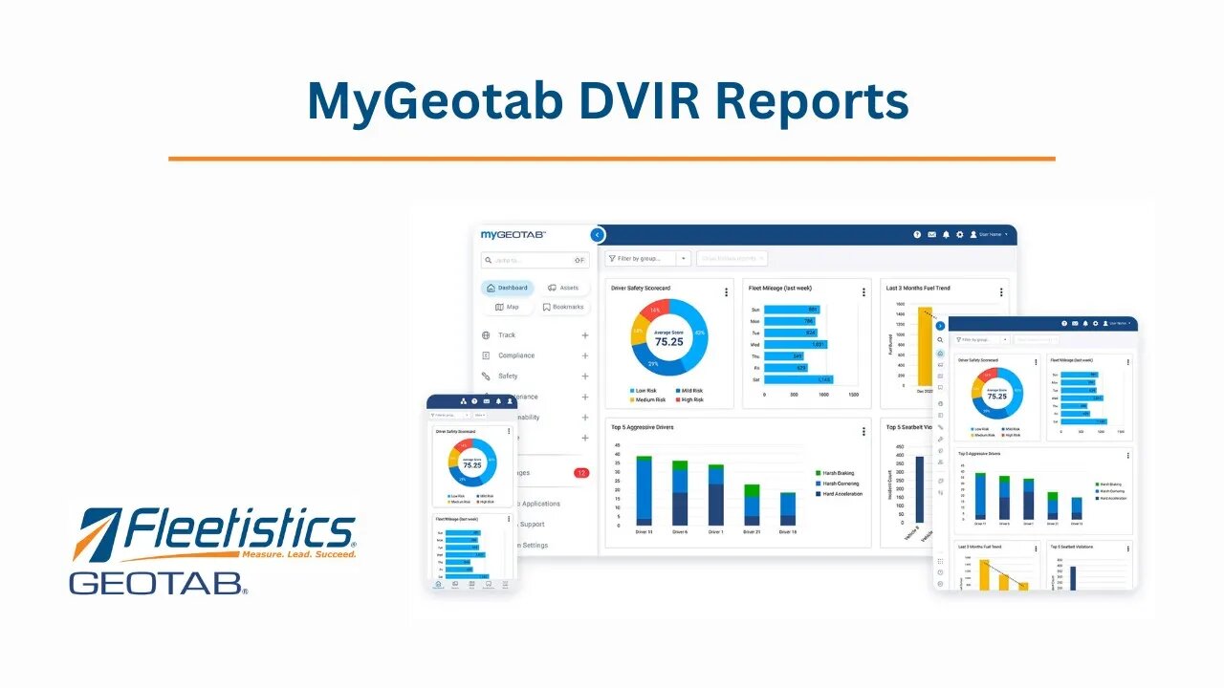
Task: Click the Safety icon in the sidebar
Action: click(486, 376)
